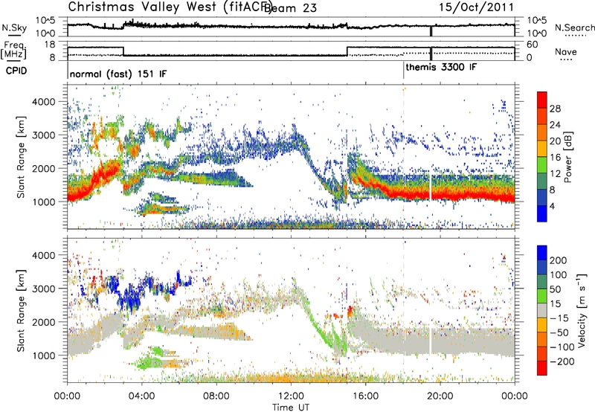Click the 'Nave' legend label
The image size is (595, 412).
[x=565, y=51]
